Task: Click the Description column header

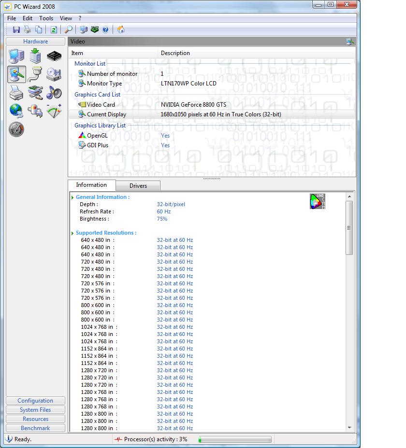Action: (x=257, y=53)
